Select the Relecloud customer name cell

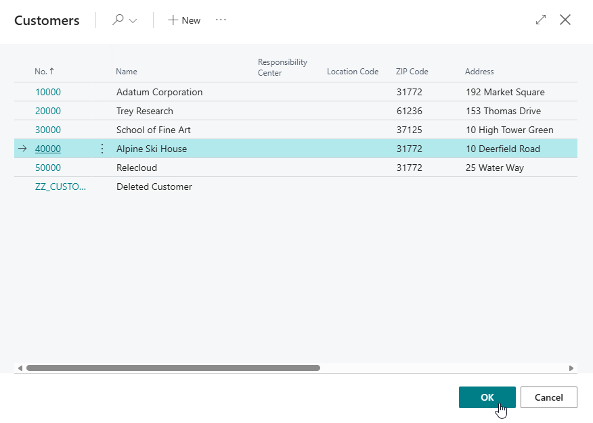pos(137,168)
